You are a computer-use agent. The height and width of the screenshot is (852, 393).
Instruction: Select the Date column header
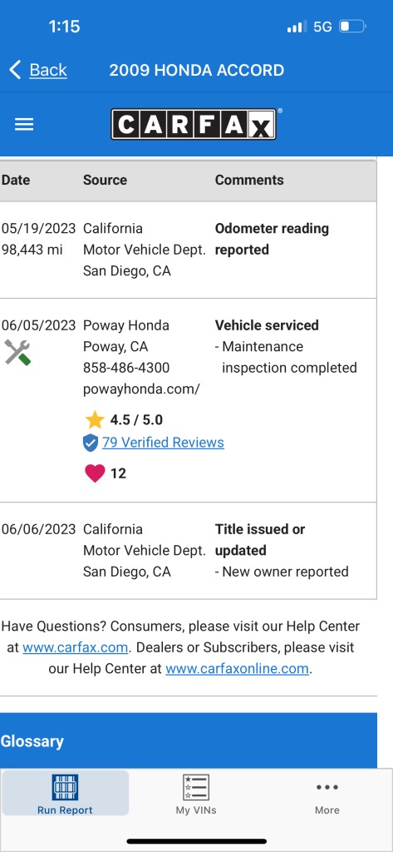click(x=16, y=180)
